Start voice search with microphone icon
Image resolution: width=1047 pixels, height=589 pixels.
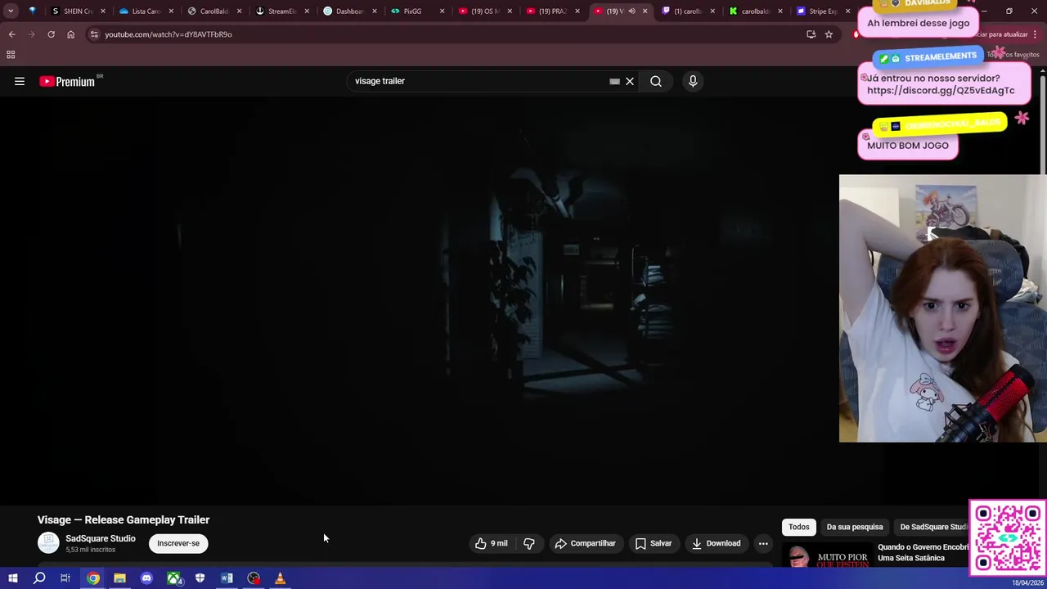[x=693, y=81]
